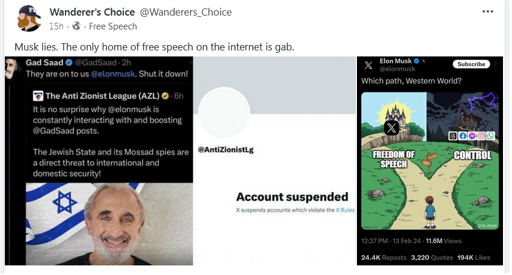512x275 pixels.
Task: Click the 15h post timestamp
Action: coord(56,26)
